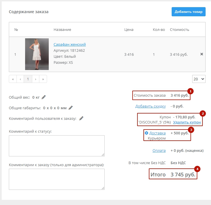Edit user comment pencil icon
211x205 pixels.
click(81, 118)
